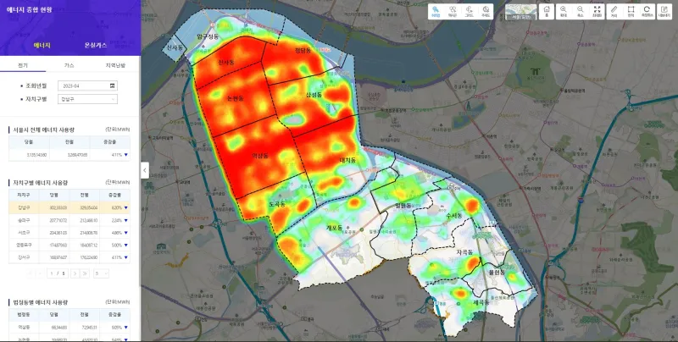
Task: Activate the 면적 area measure tool
Action: 631,10
